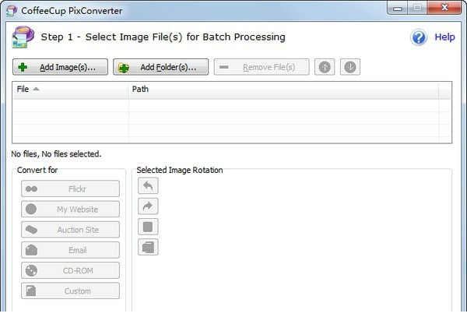Choose the Email conversion option
Screen dimensions: 467x324
coord(71,250)
